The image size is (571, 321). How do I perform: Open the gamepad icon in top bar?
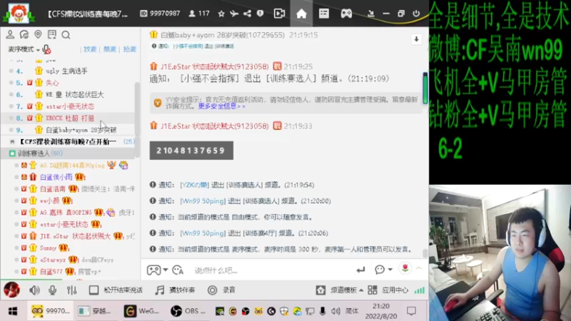[346, 14]
